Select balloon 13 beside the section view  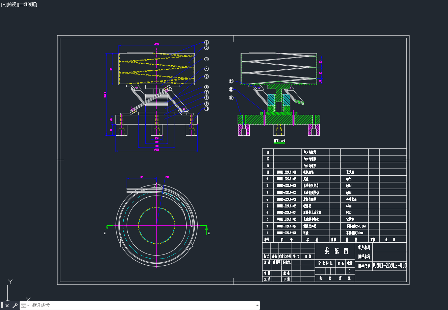231,81
